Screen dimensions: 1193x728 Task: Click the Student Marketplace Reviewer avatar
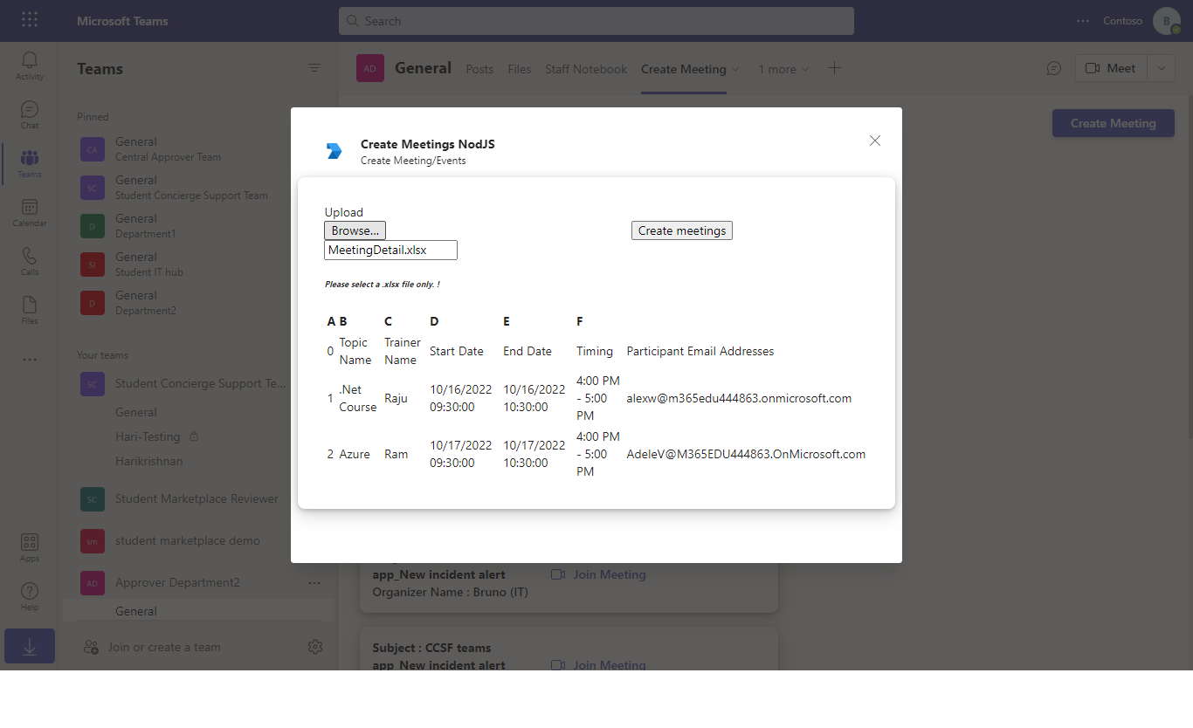92,499
